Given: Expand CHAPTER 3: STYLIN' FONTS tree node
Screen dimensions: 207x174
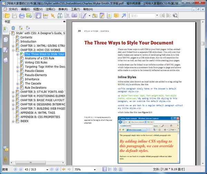Looking at the screenshot, I should (13, 92).
